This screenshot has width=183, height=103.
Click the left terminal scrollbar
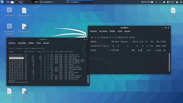click(x=88, y=79)
